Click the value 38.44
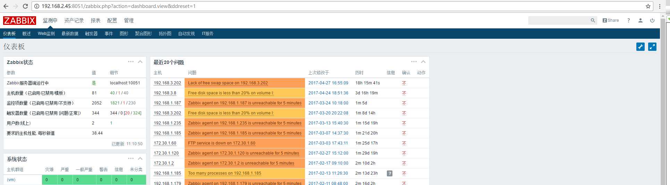Screen dimensions: 670x185 97,133
